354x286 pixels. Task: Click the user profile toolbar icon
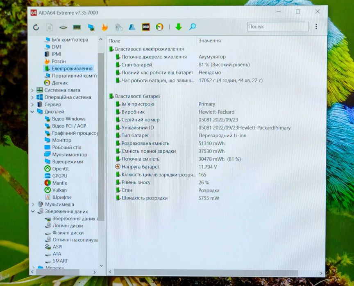coord(132,27)
